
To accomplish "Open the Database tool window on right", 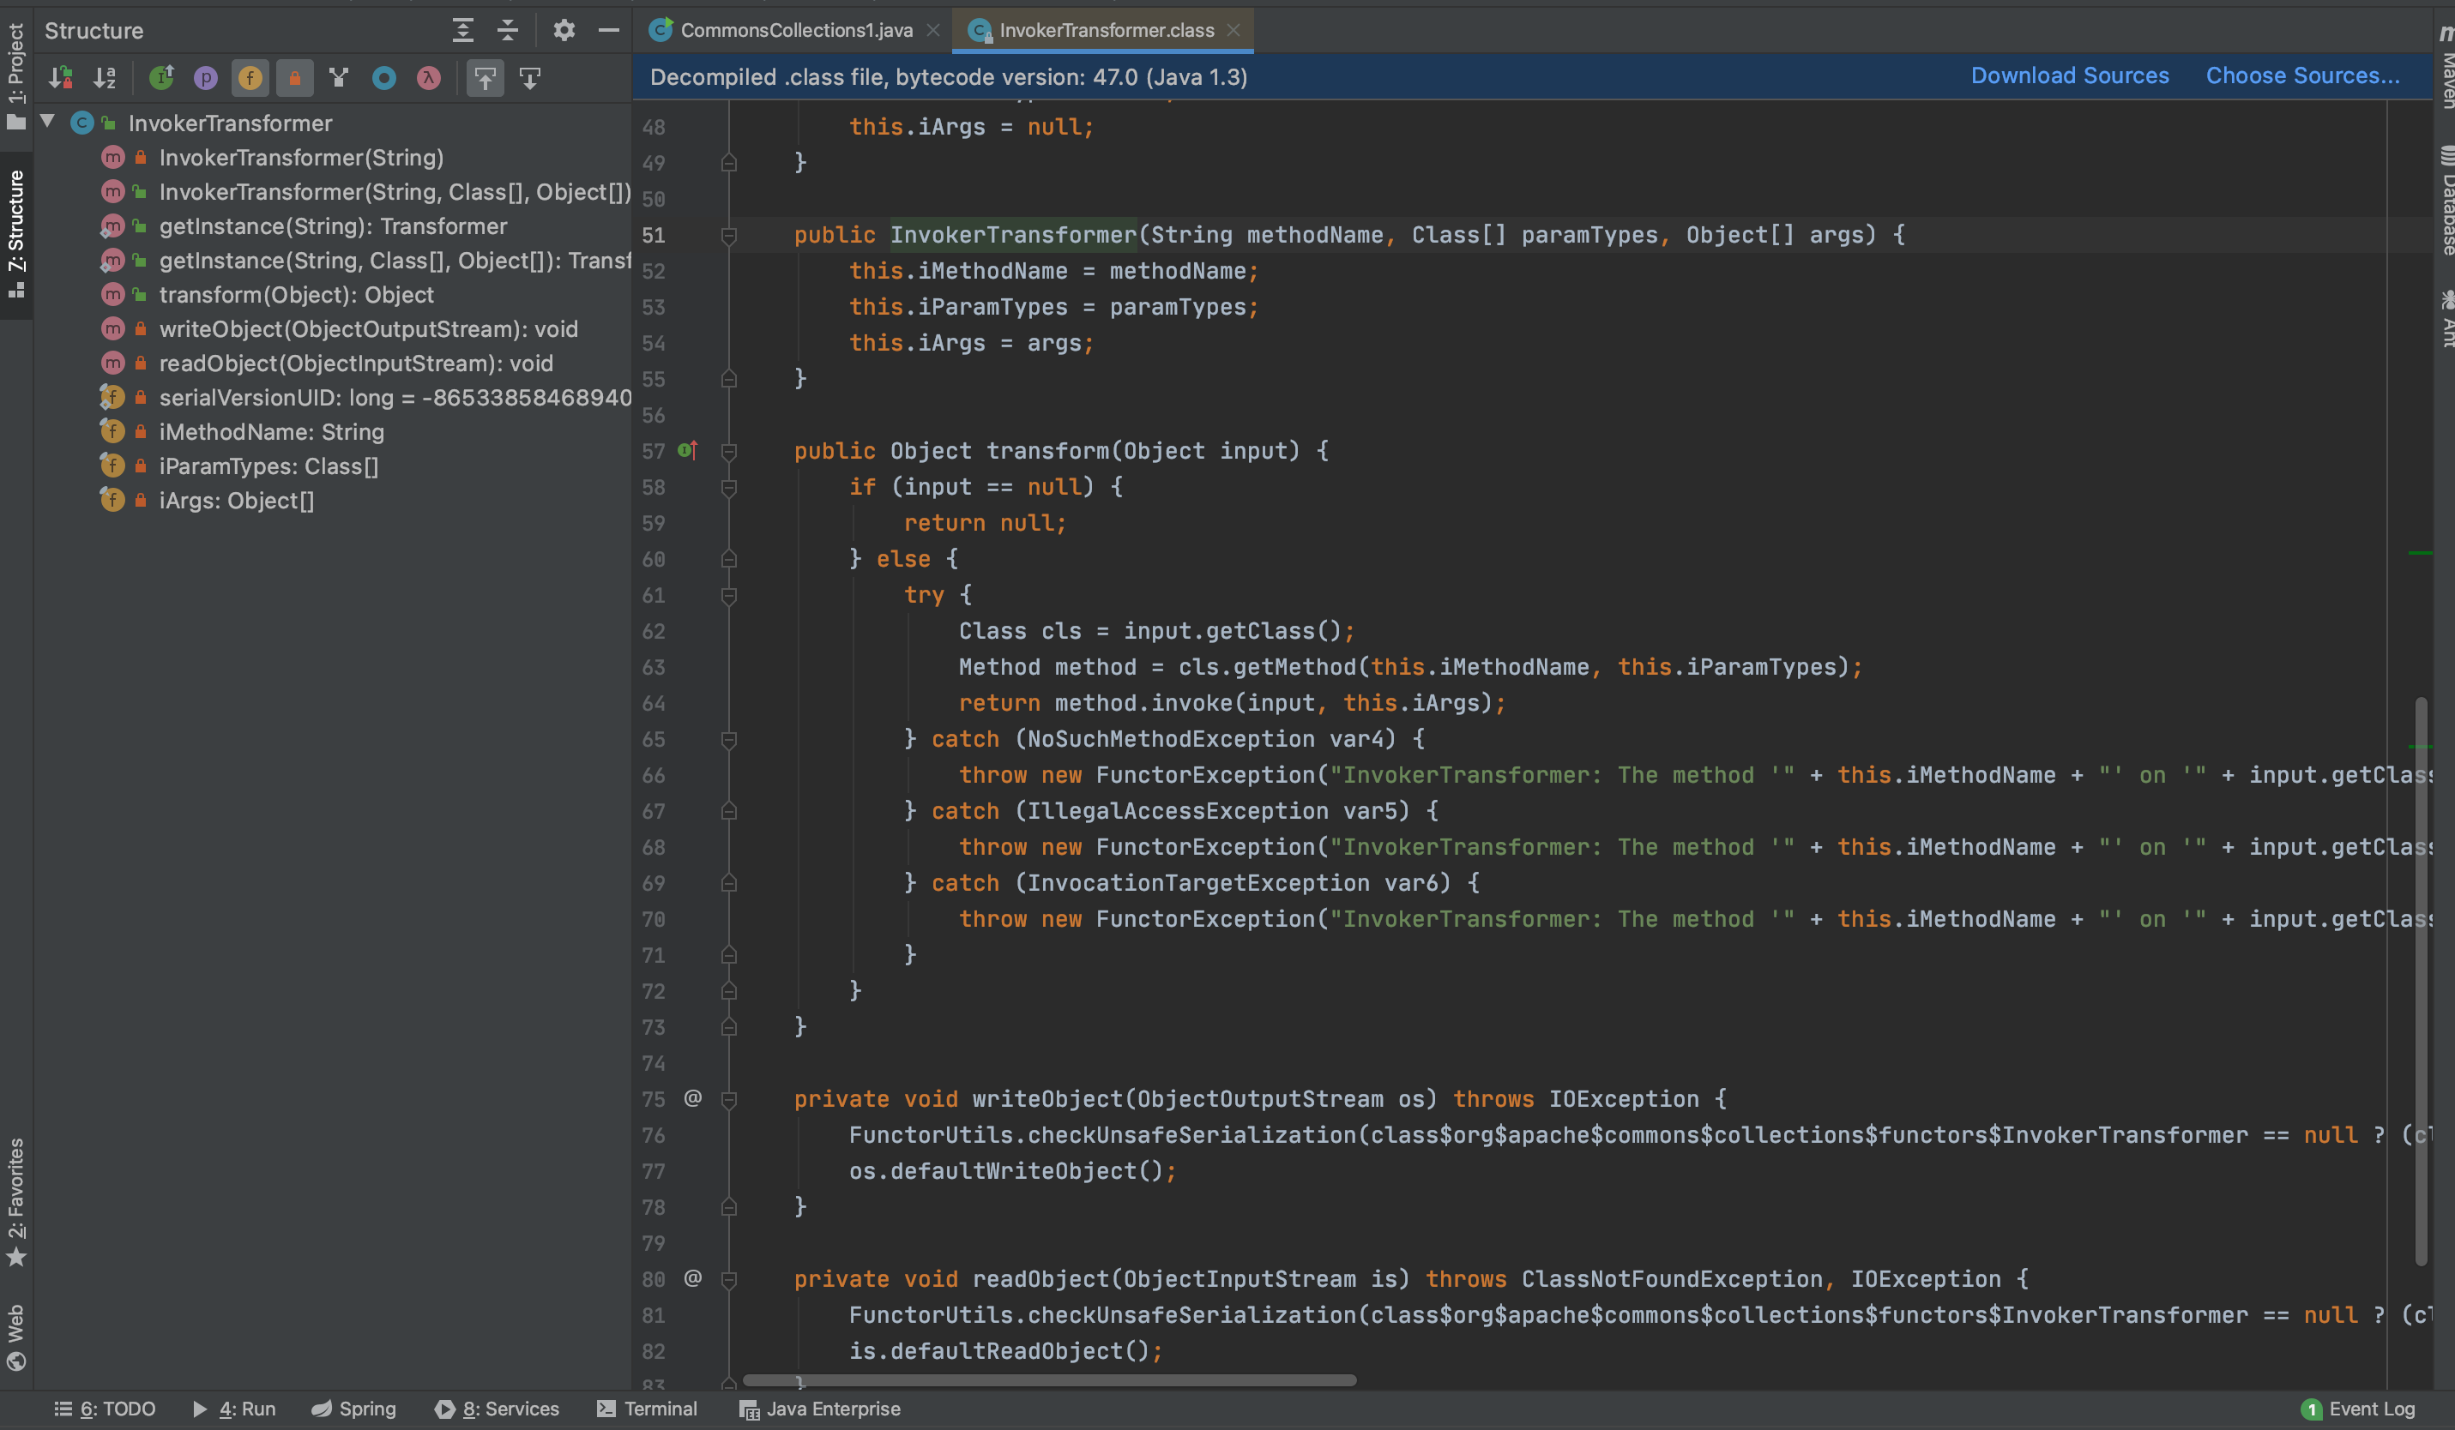I will (2446, 200).
